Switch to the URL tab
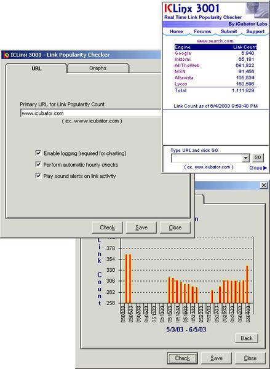270x369 pixels. (36, 68)
